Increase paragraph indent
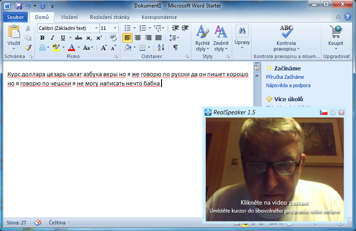356x231 pixels. [185, 28]
